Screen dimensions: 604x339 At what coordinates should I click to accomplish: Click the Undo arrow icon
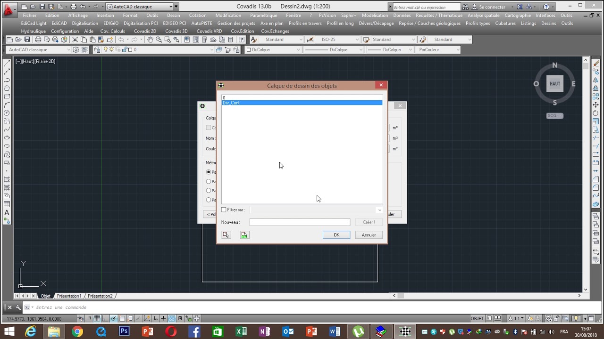tap(121, 40)
